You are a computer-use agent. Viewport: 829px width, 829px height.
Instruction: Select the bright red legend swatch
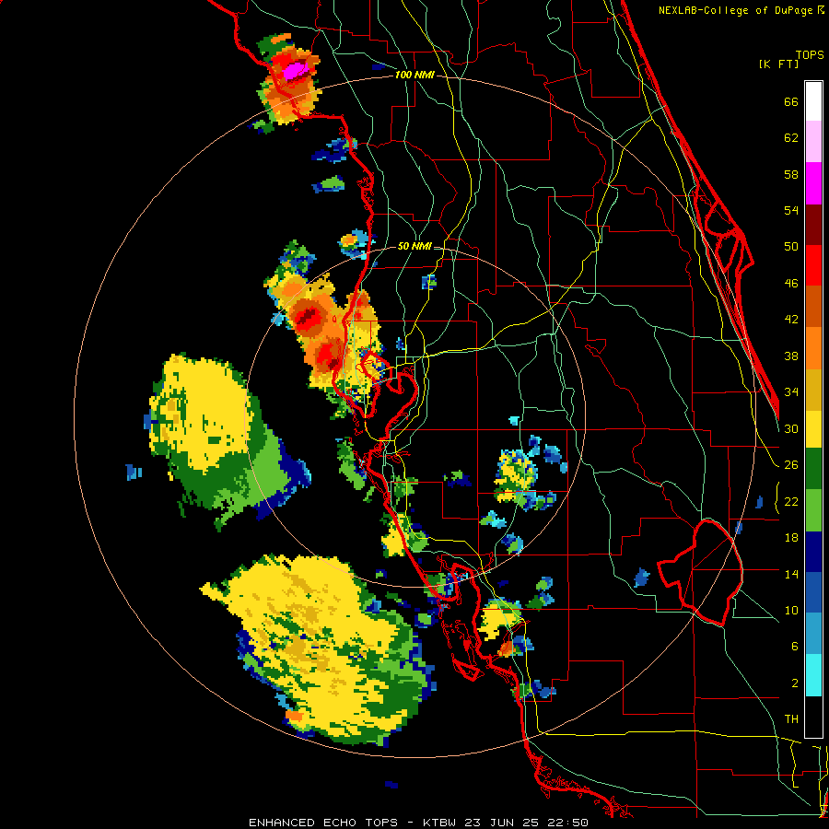coord(813,265)
